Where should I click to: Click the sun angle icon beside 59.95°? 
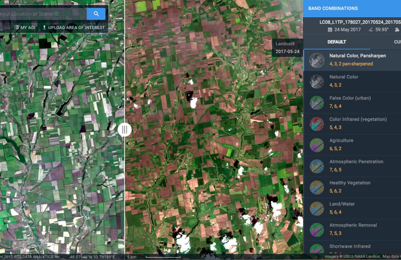point(371,30)
